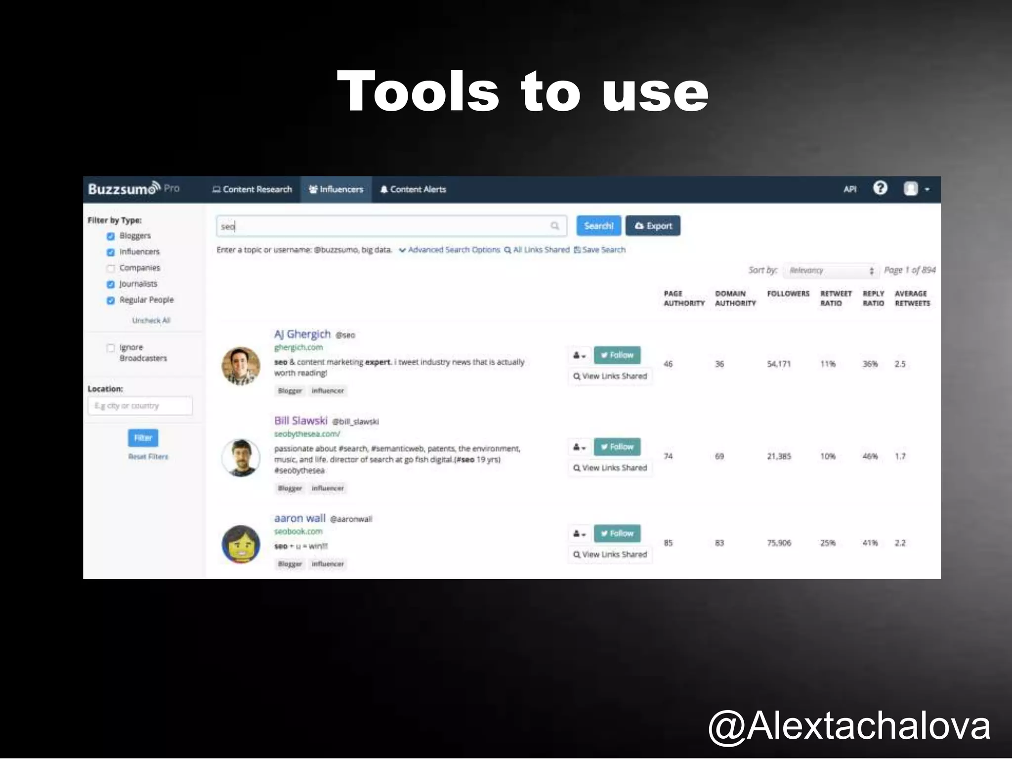Open AJ Ghergich name link
Viewport: 1012px width, 759px height.
click(302, 334)
